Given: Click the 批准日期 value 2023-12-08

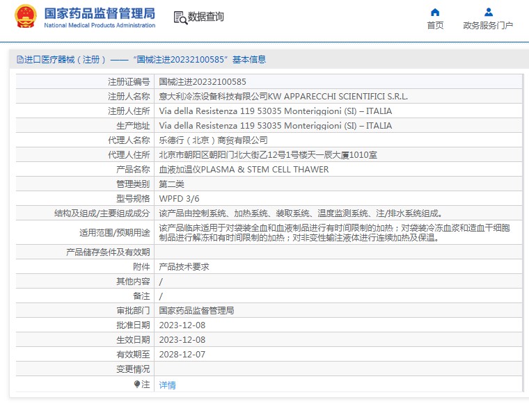Looking at the screenshot, I should (x=182, y=325).
